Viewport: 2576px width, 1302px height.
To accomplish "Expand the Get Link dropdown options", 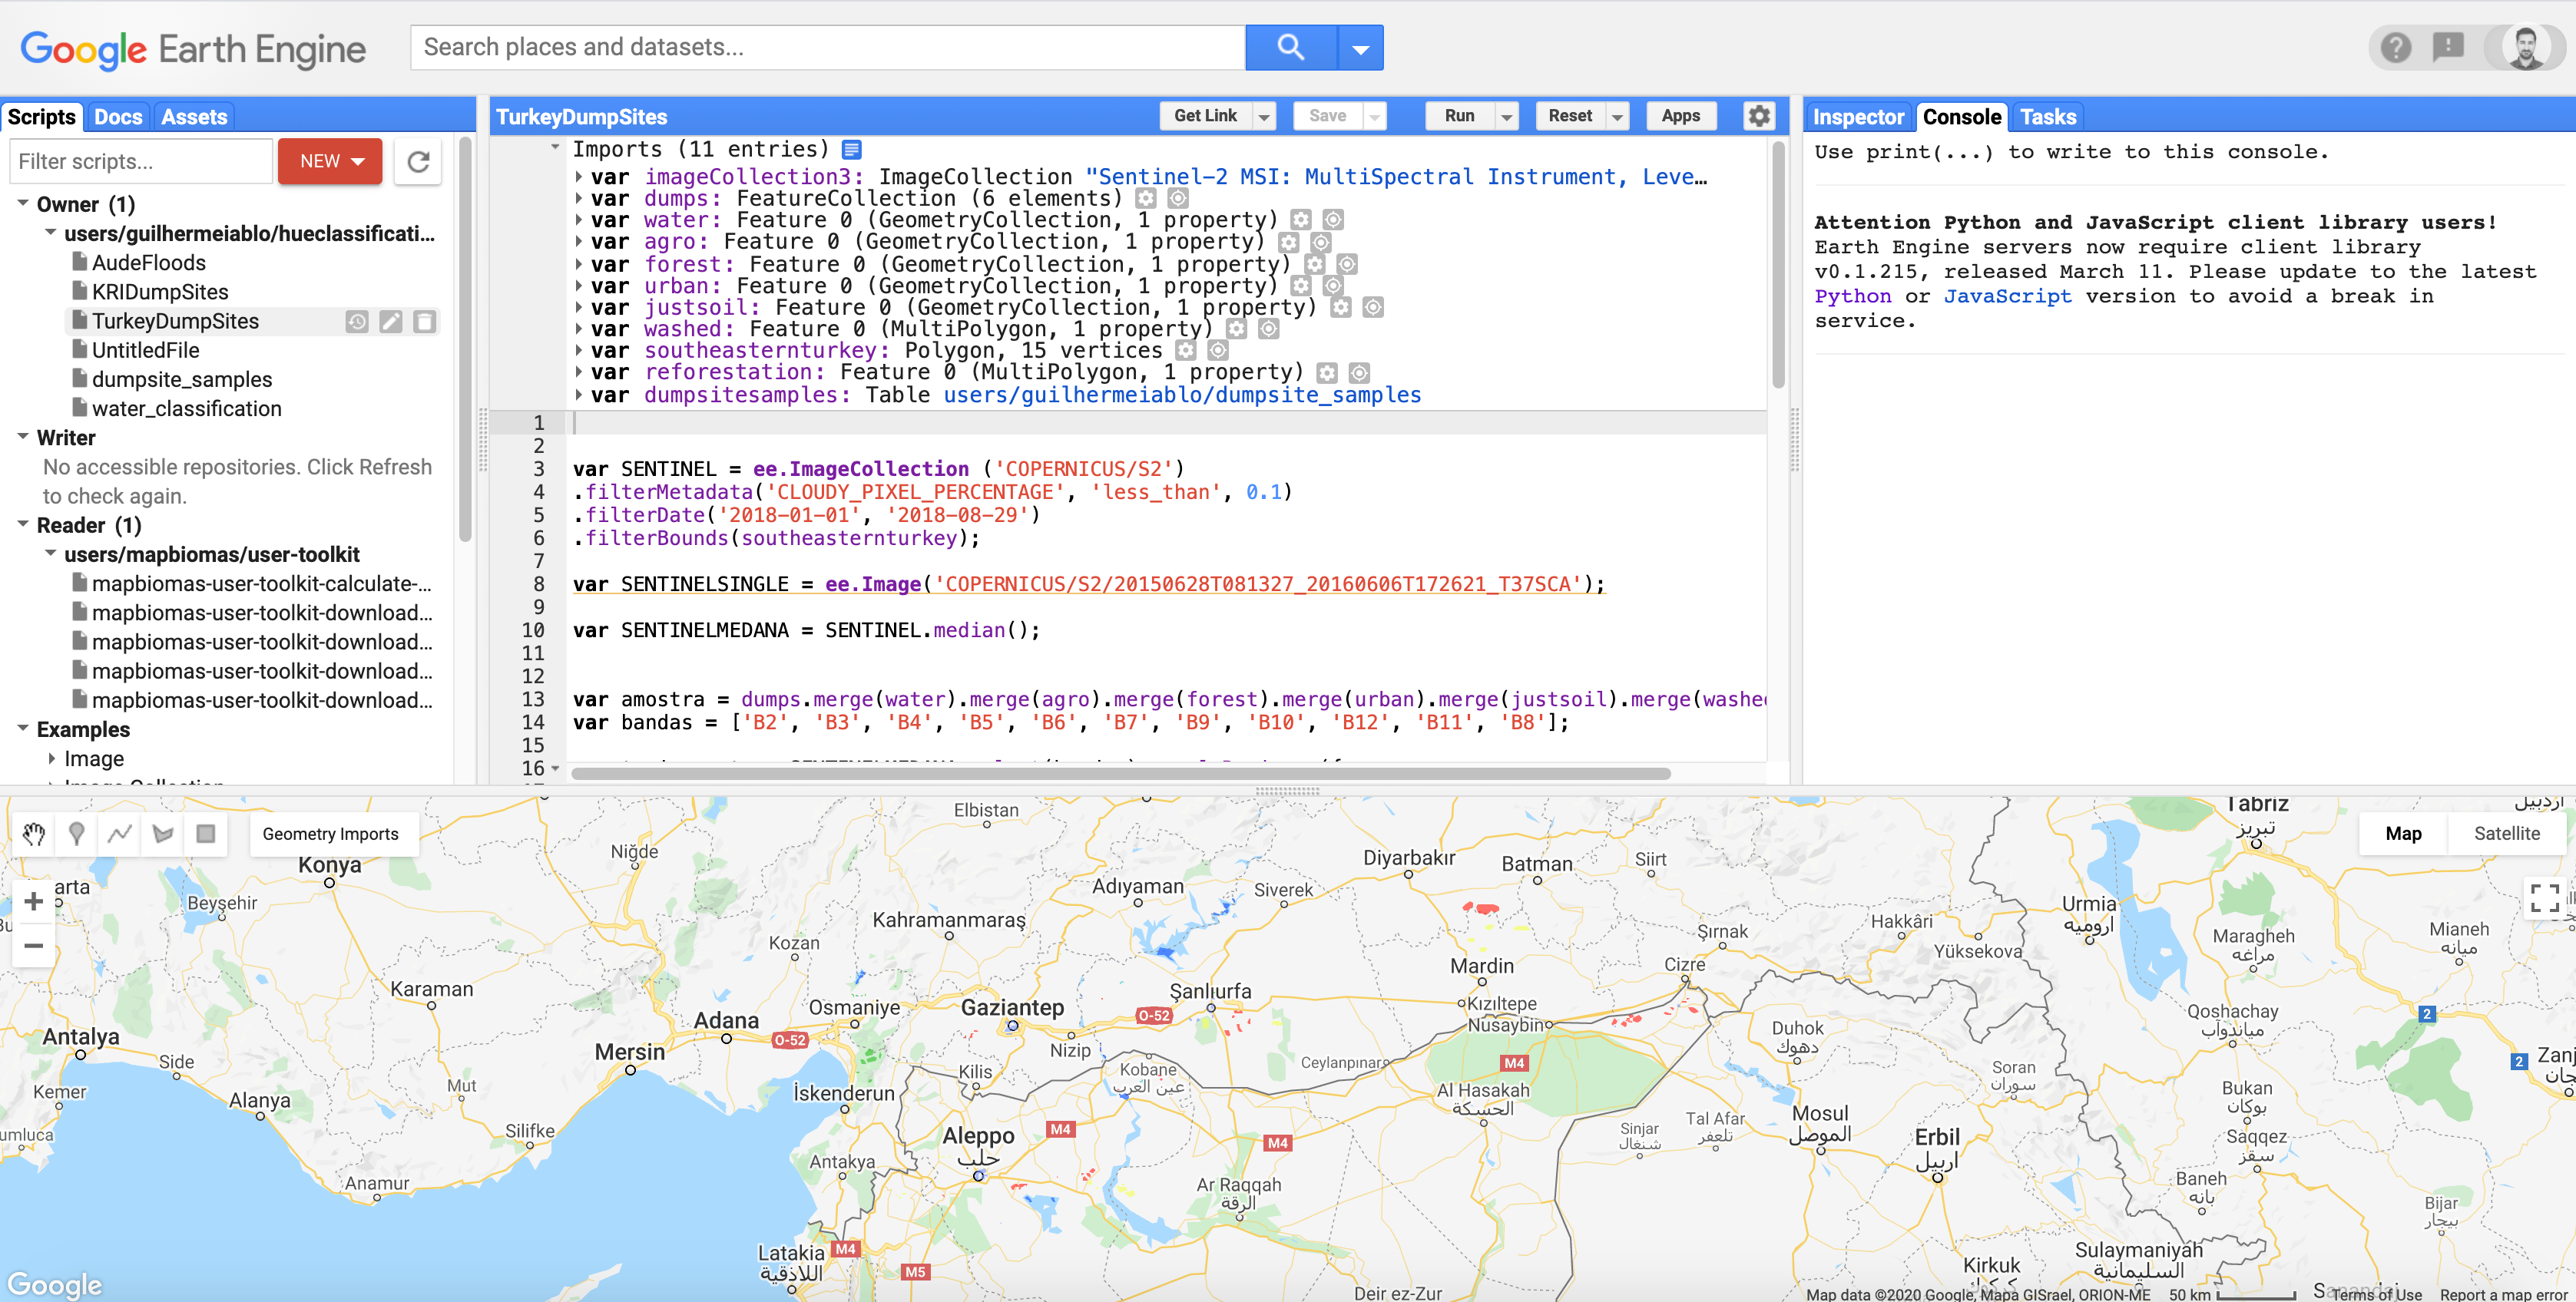I will [1264, 117].
